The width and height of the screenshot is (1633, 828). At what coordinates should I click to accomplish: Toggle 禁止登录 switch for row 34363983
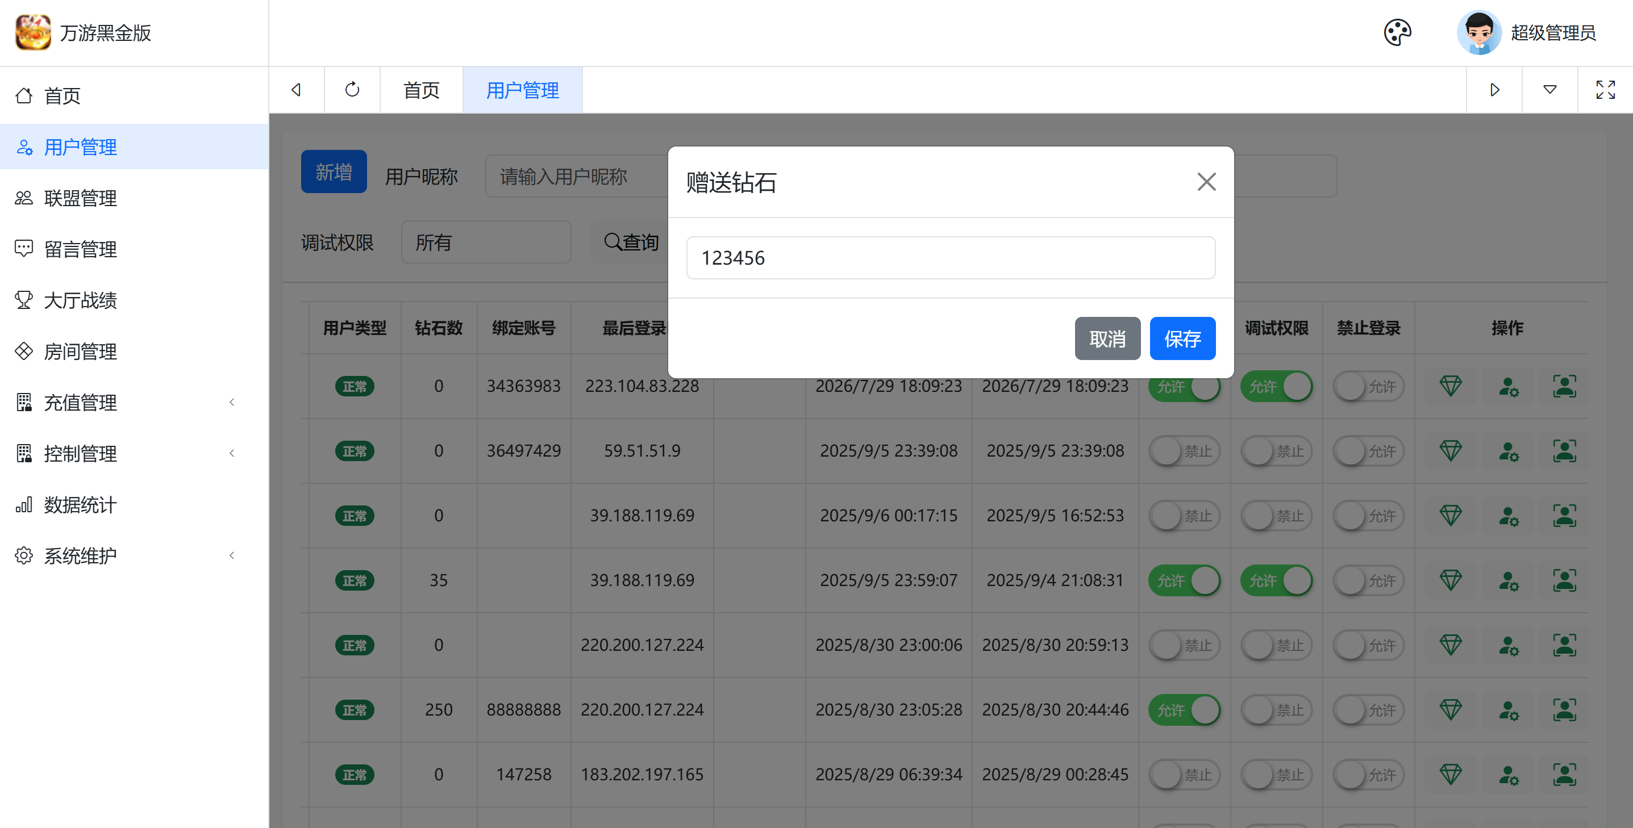(x=1368, y=386)
